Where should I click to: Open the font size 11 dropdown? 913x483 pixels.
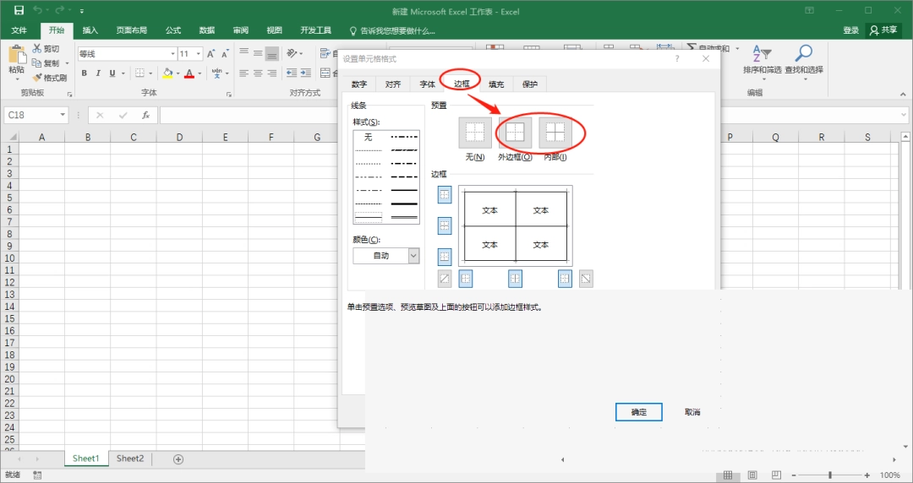[x=199, y=53]
